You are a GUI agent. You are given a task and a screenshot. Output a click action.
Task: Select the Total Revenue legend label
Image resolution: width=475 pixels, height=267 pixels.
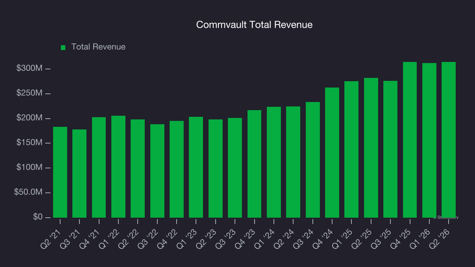tap(98, 47)
